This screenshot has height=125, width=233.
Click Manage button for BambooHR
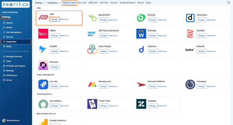(x=103, y=20)
